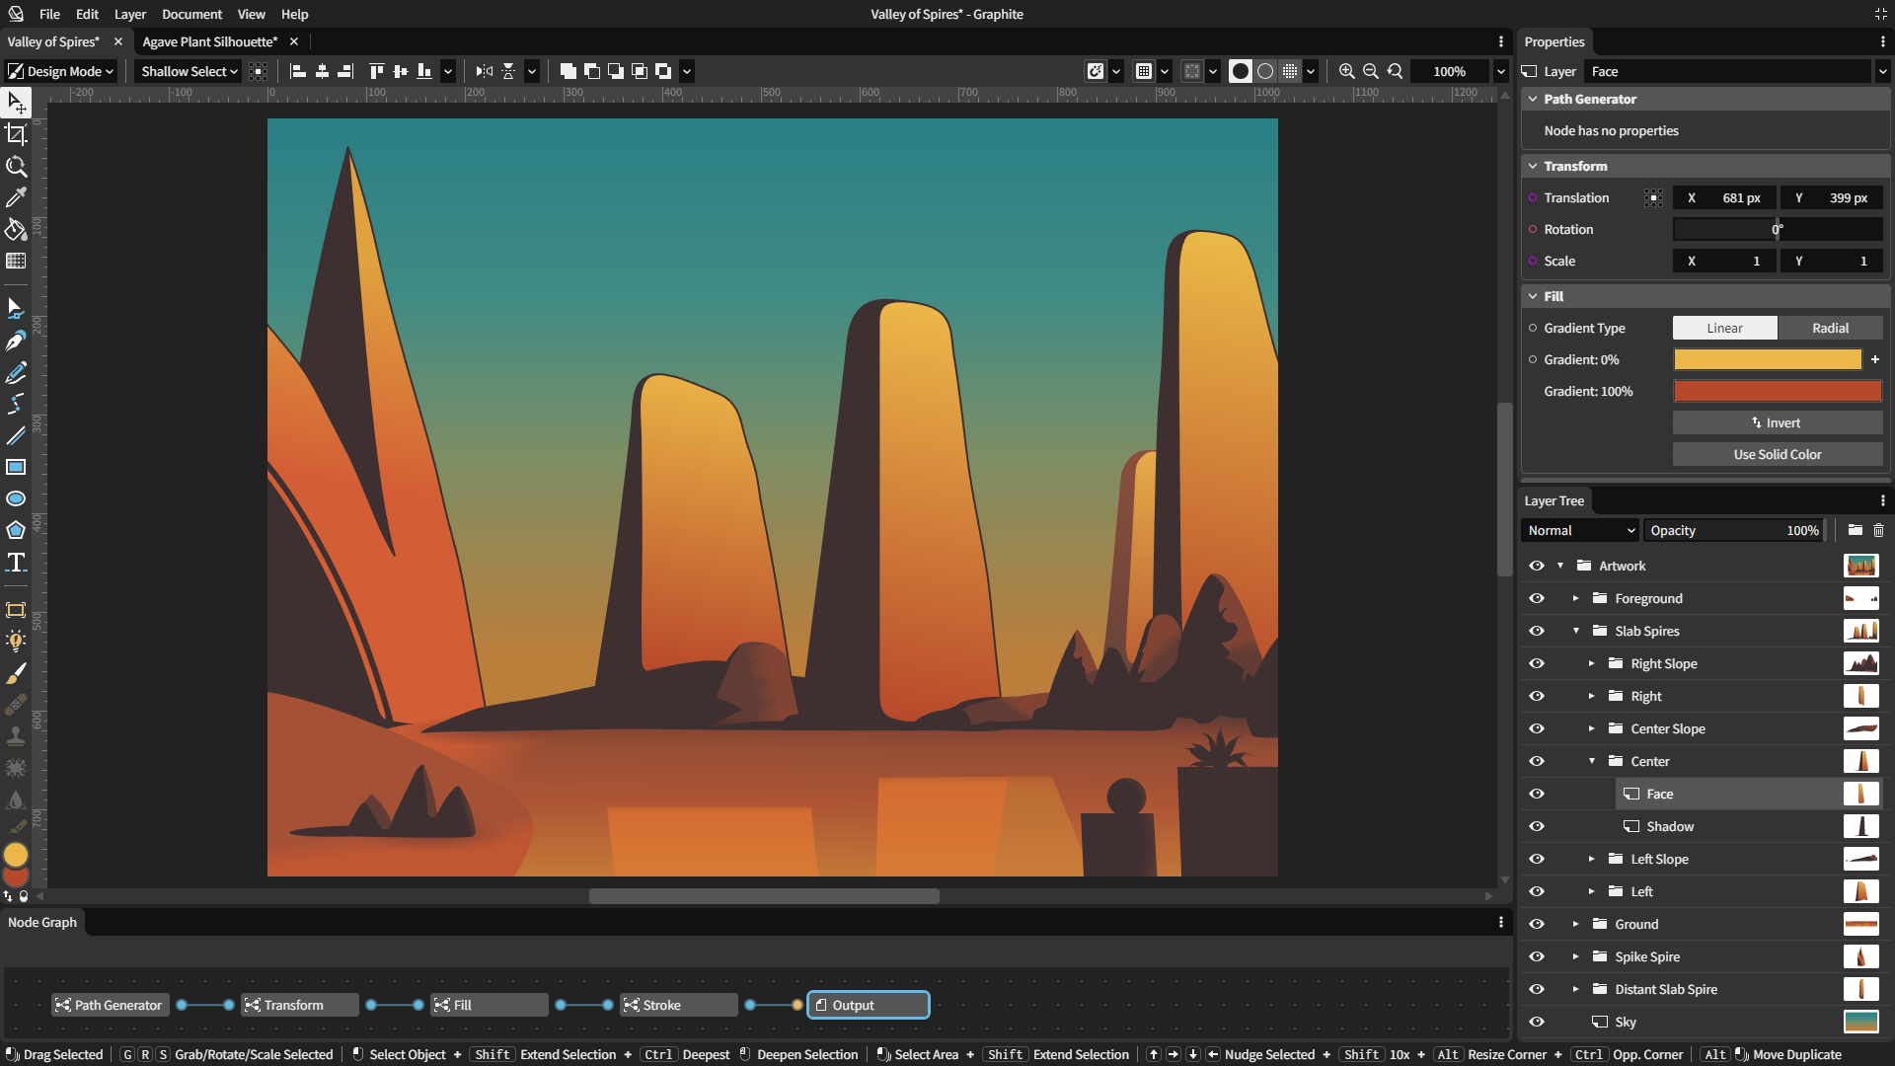Viewport: 1895px width, 1066px height.
Task: Switch to the Layer tab in properties
Action: (x=1556, y=72)
